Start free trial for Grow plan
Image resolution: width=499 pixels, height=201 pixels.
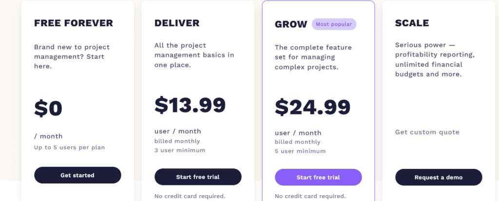tap(318, 177)
